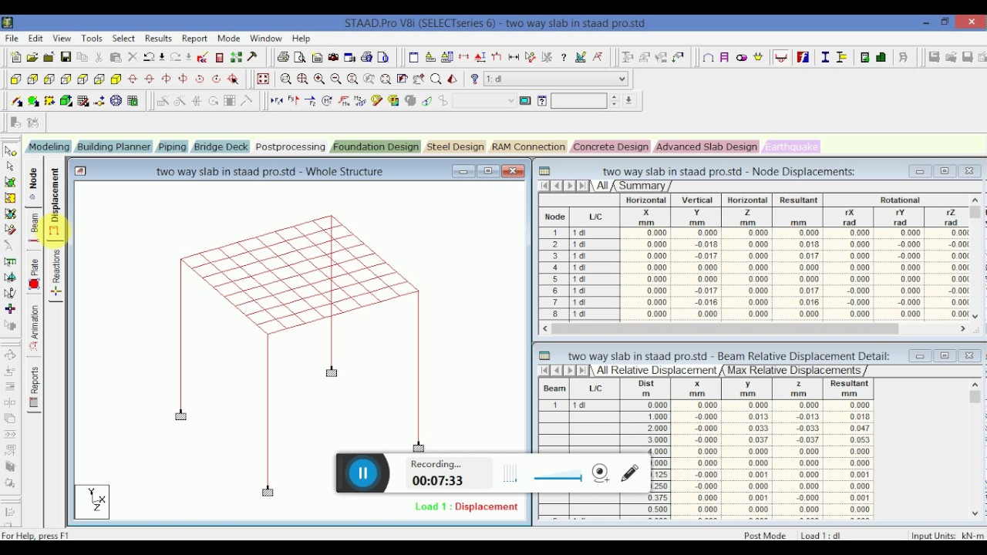Click Node 2 row header in displacement table
The width and height of the screenshot is (987, 555).
click(x=554, y=244)
